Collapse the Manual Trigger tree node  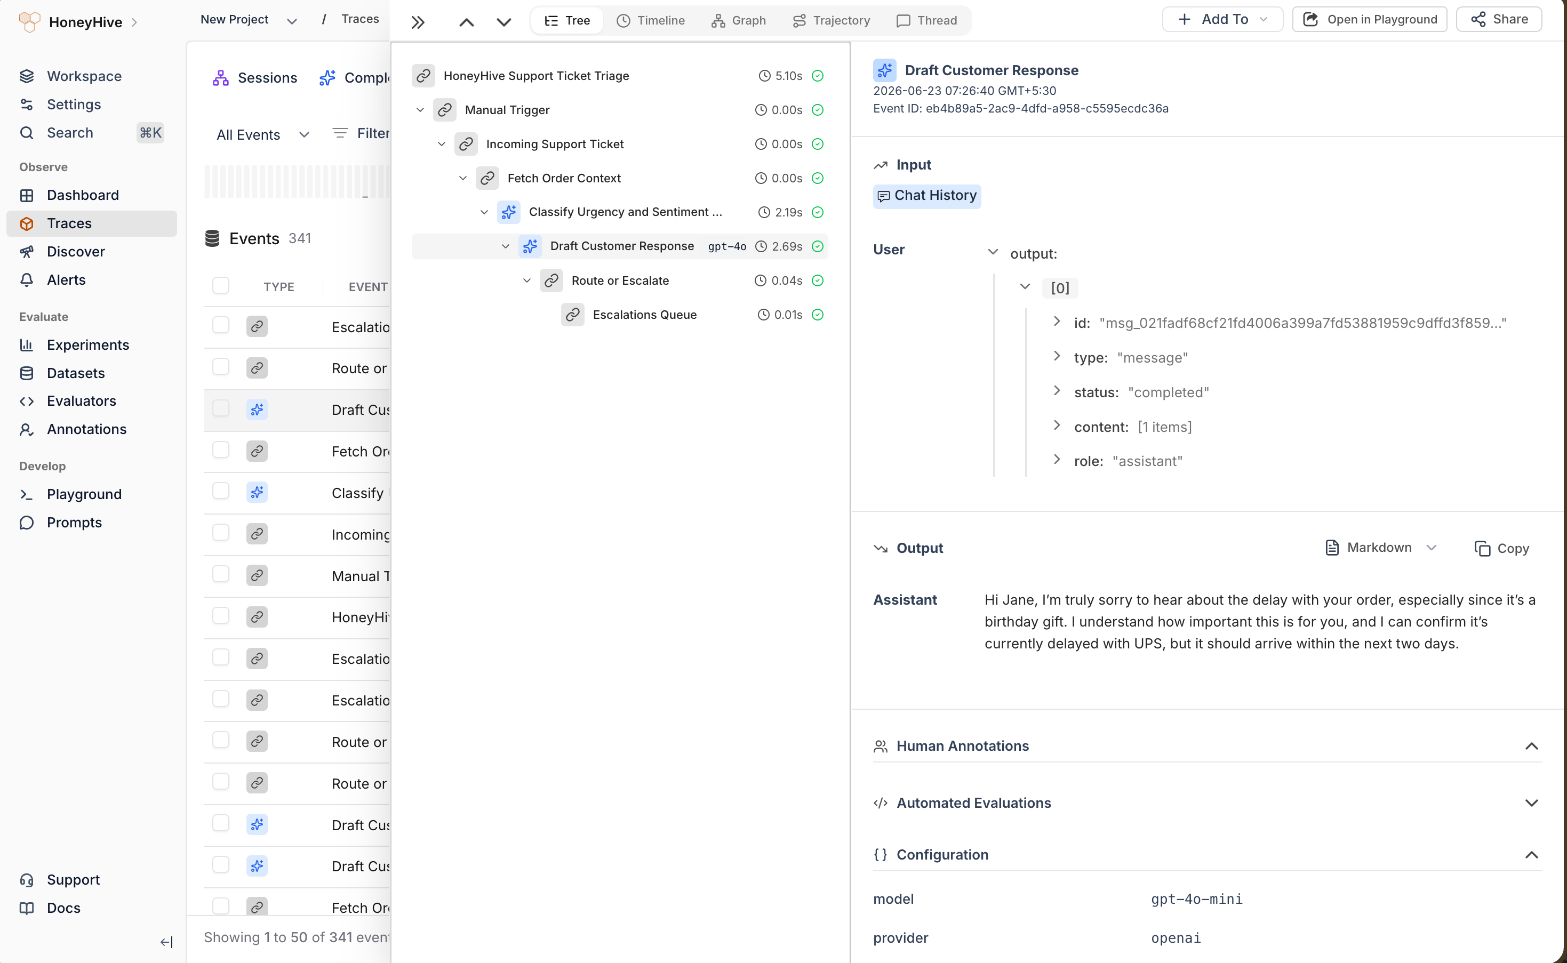click(420, 109)
